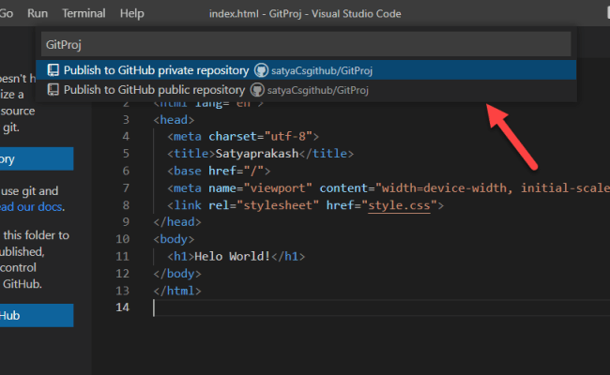This screenshot has height=375, width=610.
Task: Open the partially visible Go menu
Action: click(7, 14)
